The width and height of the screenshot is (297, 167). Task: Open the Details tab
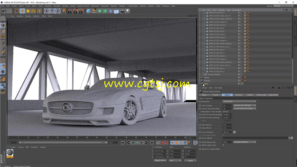(250, 95)
